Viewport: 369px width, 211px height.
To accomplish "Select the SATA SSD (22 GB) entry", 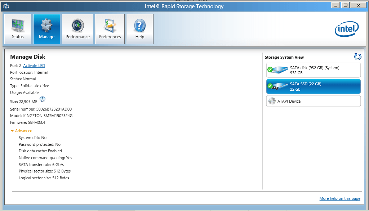I will click(x=313, y=86).
